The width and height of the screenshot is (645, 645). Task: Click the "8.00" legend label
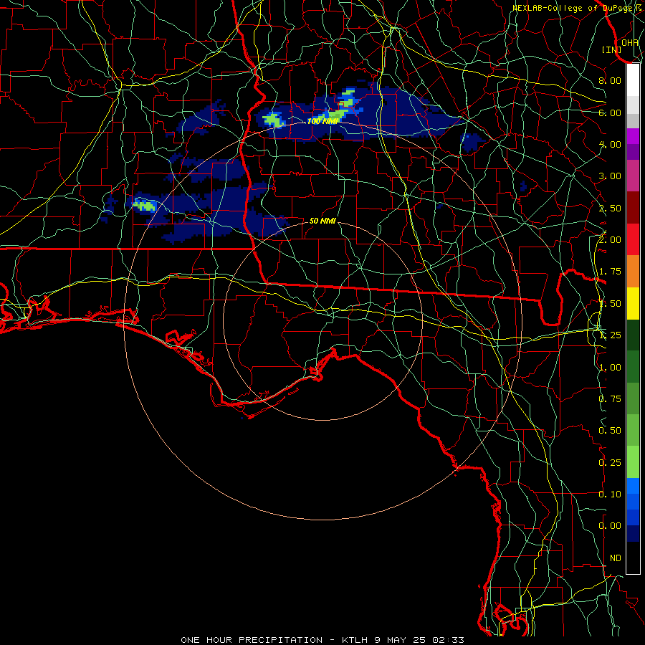click(x=610, y=80)
